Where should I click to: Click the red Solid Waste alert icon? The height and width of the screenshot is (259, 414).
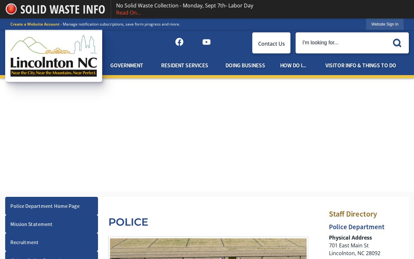click(11, 9)
